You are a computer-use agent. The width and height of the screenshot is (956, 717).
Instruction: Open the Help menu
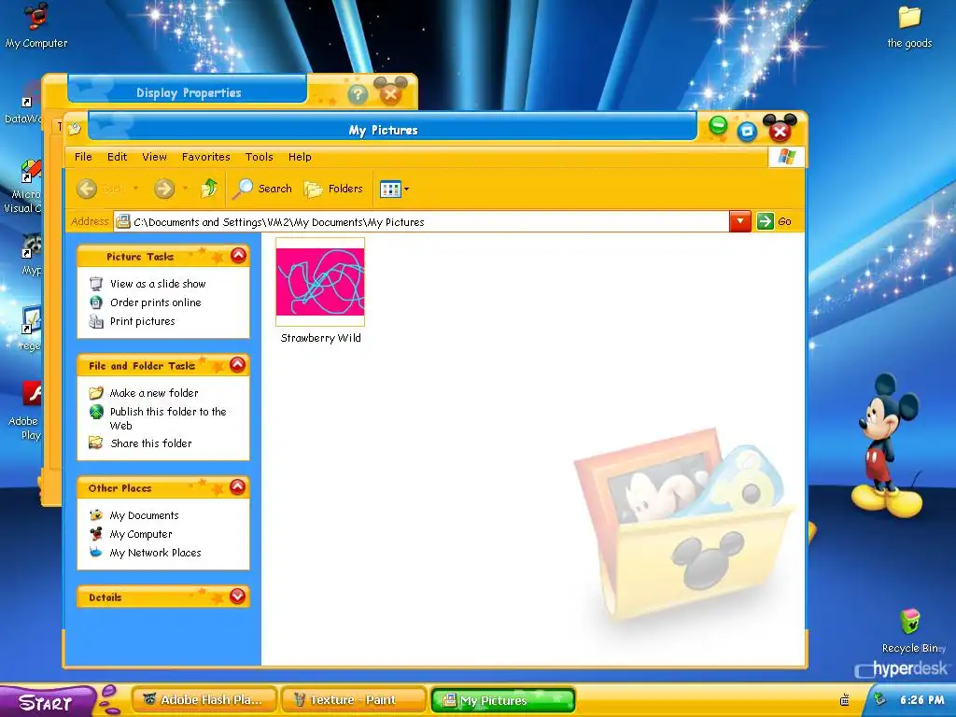tap(300, 157)
